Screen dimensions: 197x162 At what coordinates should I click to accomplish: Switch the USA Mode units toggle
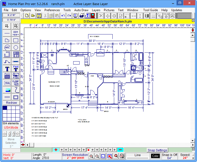pos(11,127)
